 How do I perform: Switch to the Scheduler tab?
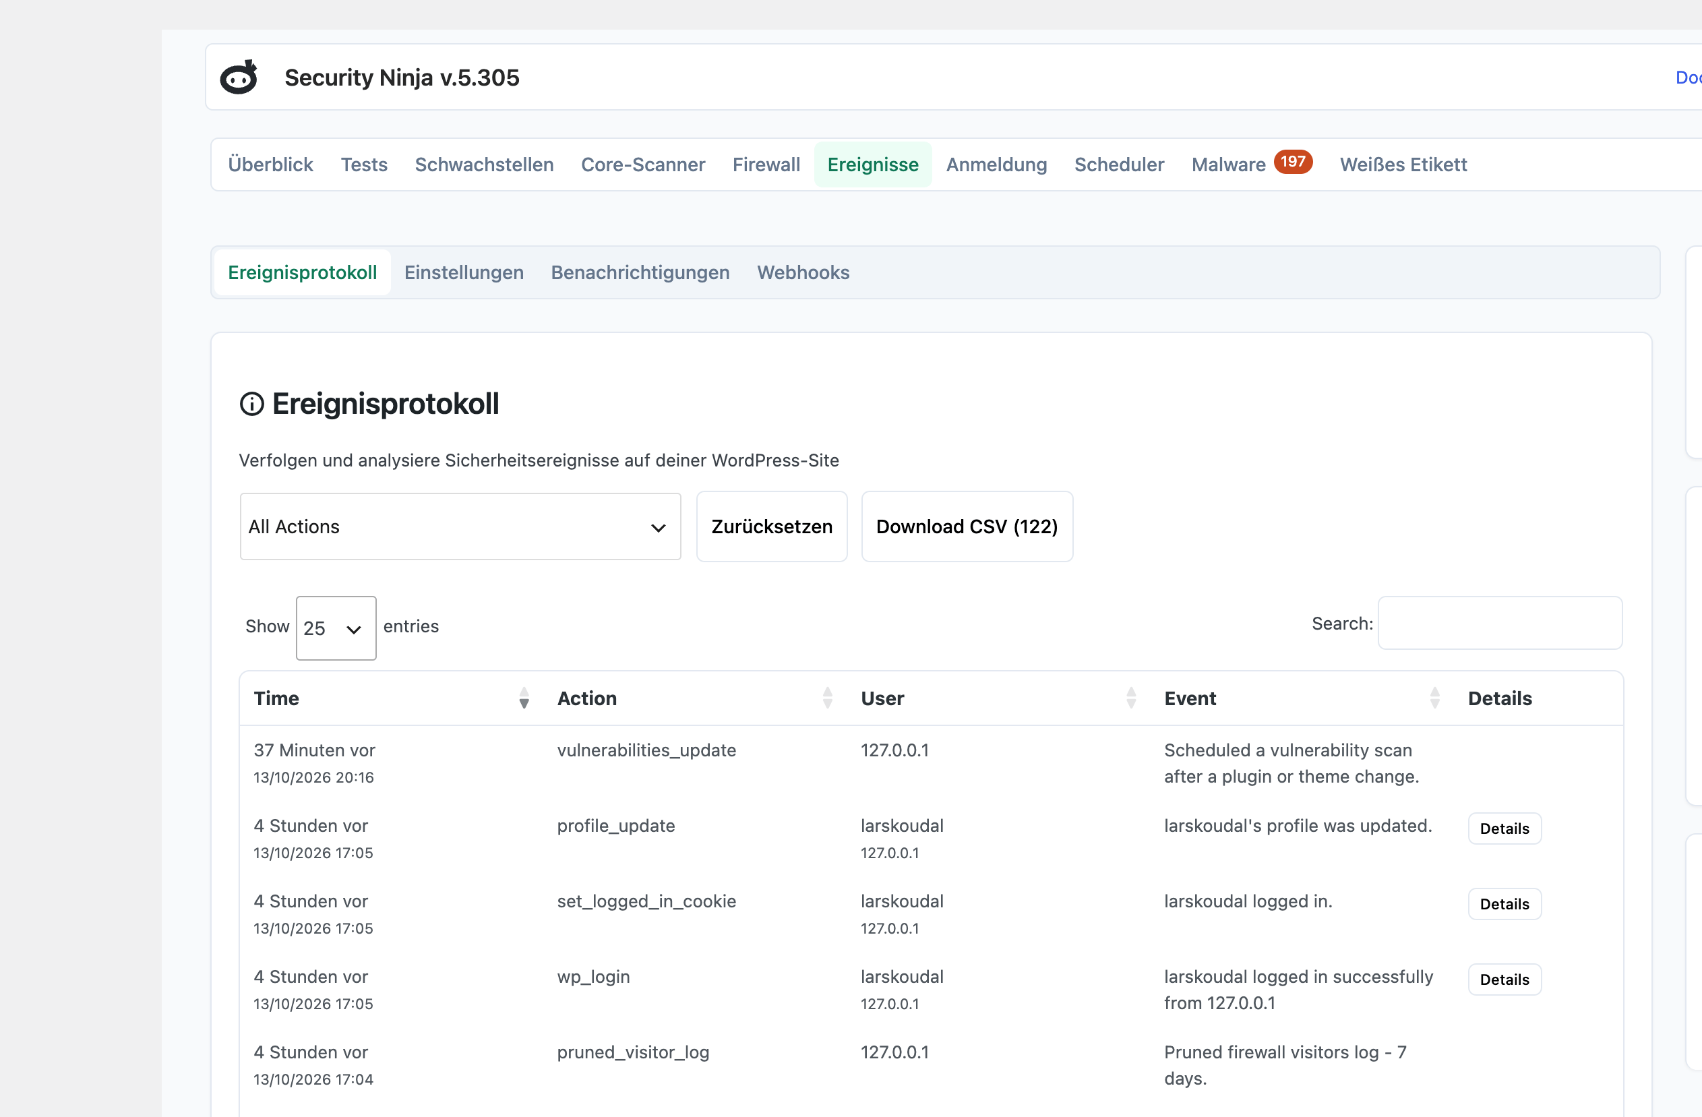click(1119, 164)
